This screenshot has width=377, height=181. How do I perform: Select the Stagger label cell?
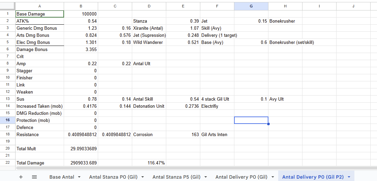(40, 71)
